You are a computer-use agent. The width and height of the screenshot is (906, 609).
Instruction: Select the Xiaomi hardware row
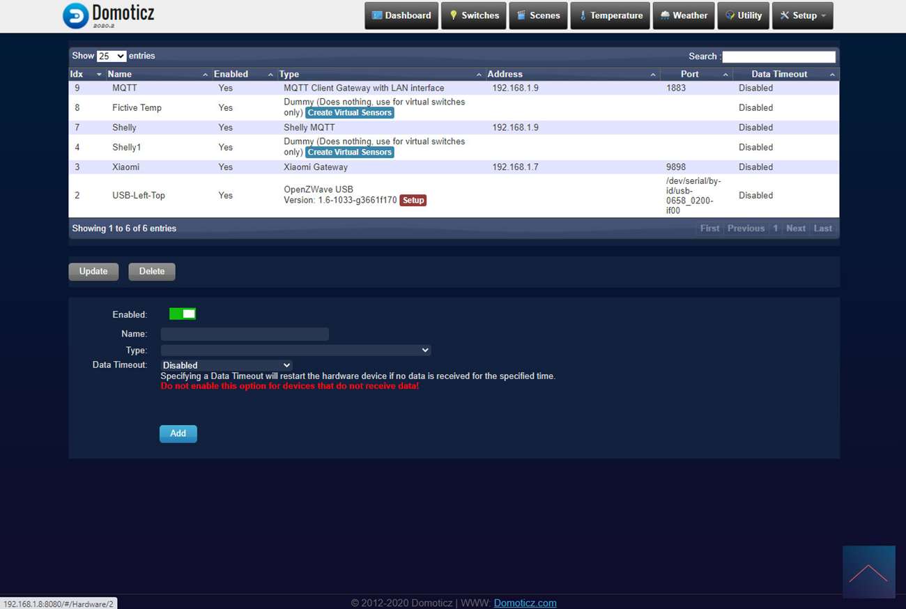(x=454, y=167)
